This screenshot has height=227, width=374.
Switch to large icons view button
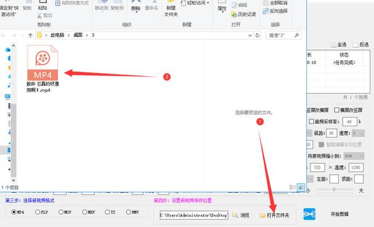(301, 187)
